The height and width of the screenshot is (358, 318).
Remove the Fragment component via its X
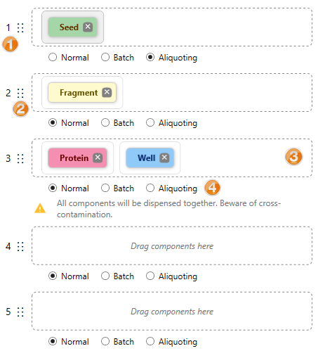107,92
